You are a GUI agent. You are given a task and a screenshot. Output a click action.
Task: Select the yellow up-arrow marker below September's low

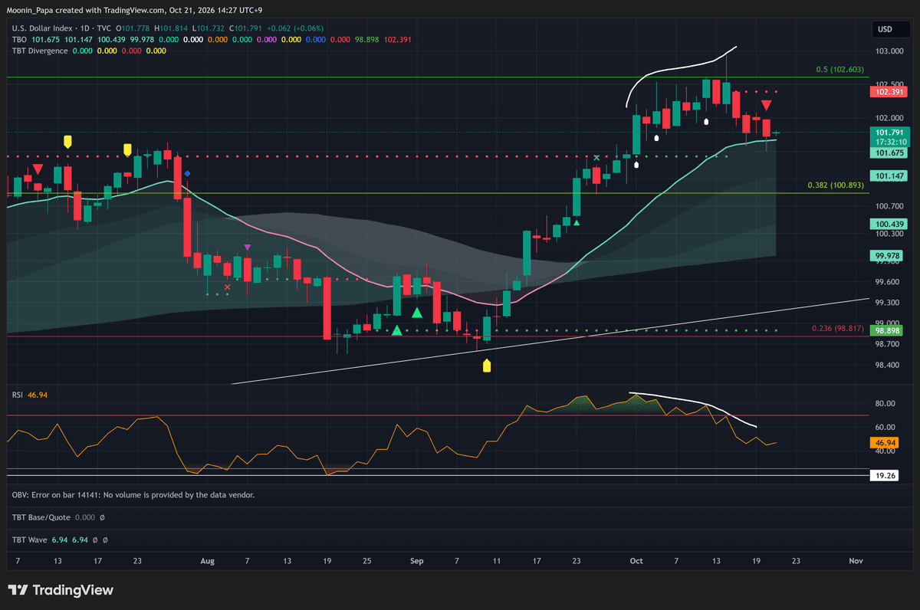point(486,366)
